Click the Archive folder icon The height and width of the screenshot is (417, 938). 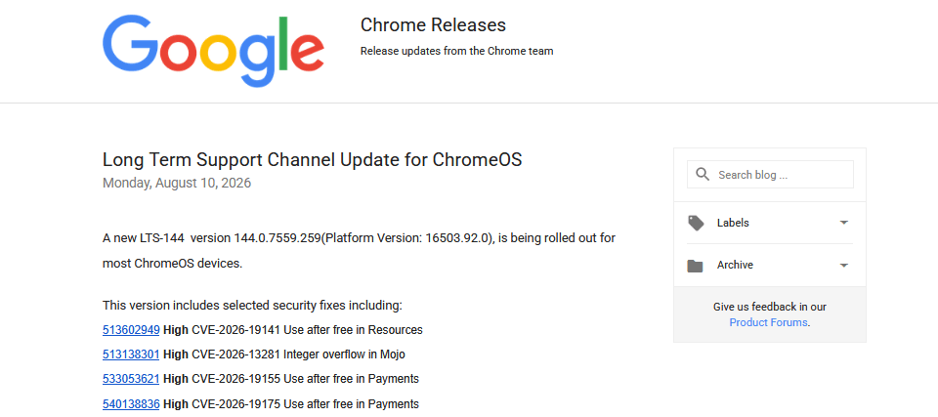pos(695,266)
